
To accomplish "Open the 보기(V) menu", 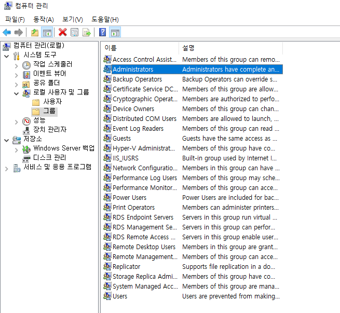I will [x=73, y=20].
